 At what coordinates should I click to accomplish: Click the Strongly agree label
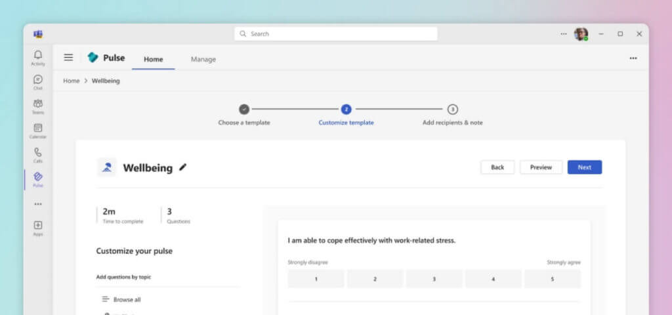pos(564,262)
